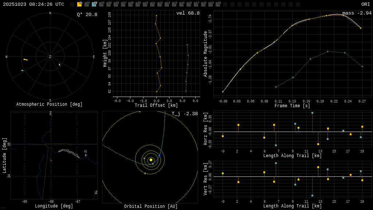Select the gray station 02 box
373x210 pixels.
pos(87,4)
